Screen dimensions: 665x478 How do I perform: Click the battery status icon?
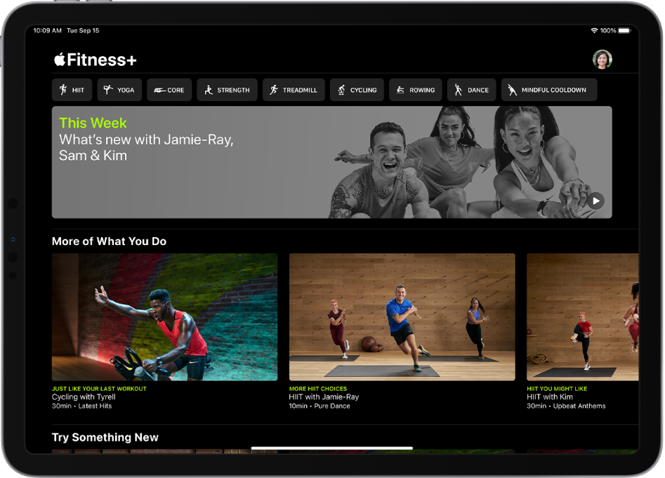point(625,30)
